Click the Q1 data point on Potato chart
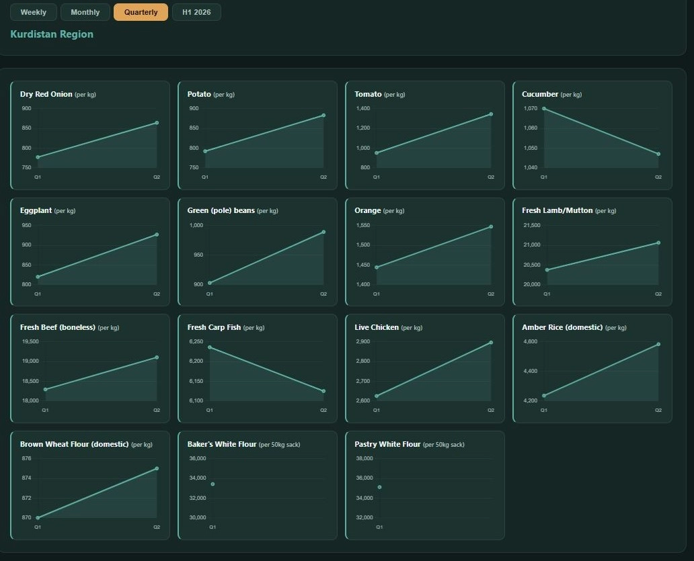This screenshot has height=561, width=694. coord(205,151)
